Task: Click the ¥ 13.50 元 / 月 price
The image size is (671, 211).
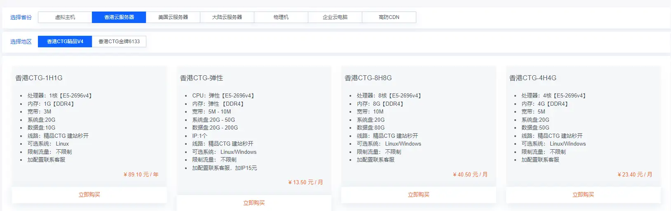Action: (x=305, y=183)
